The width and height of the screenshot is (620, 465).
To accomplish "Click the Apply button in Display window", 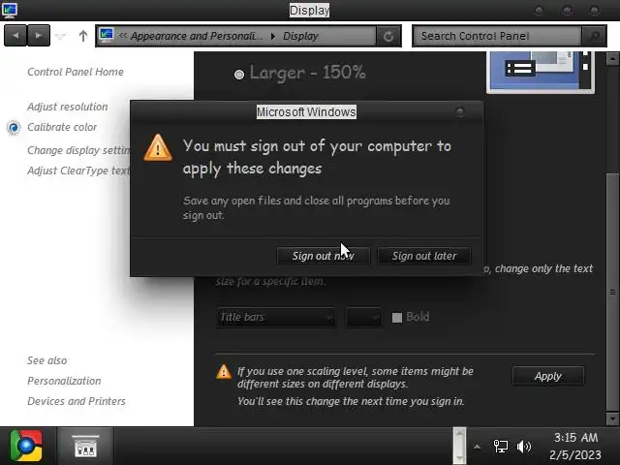I will 548,376.
